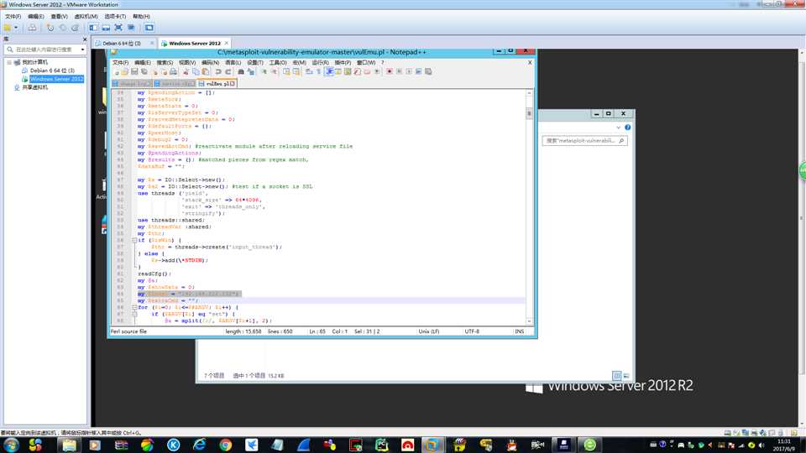Click the Notepad++ zoom in icon
The height and width of the screenshot is (453, 806).
point(264,71)
